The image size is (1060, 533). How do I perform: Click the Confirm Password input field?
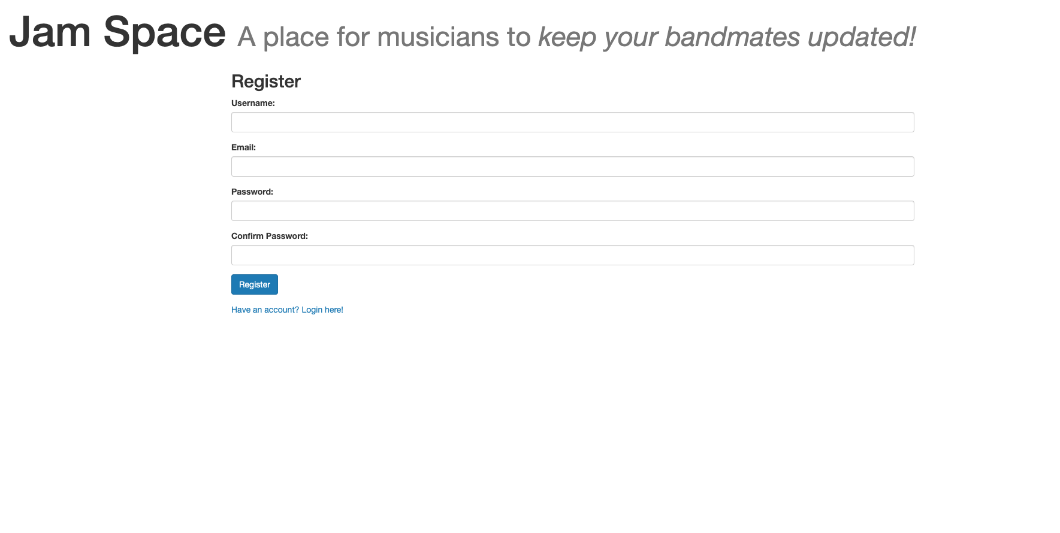[x=572, y=255]
